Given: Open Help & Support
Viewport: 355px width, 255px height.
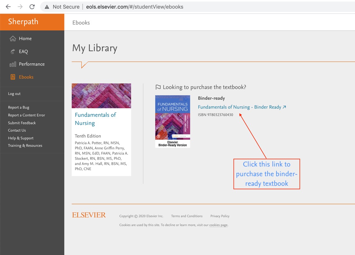Looking at the screenshot, I should pyautogui.click(x=20, y=138).
